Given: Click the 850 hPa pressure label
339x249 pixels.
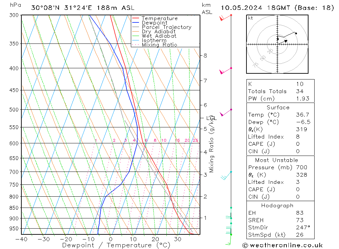Looking at the screenshot, I should [x=14, y=208].
